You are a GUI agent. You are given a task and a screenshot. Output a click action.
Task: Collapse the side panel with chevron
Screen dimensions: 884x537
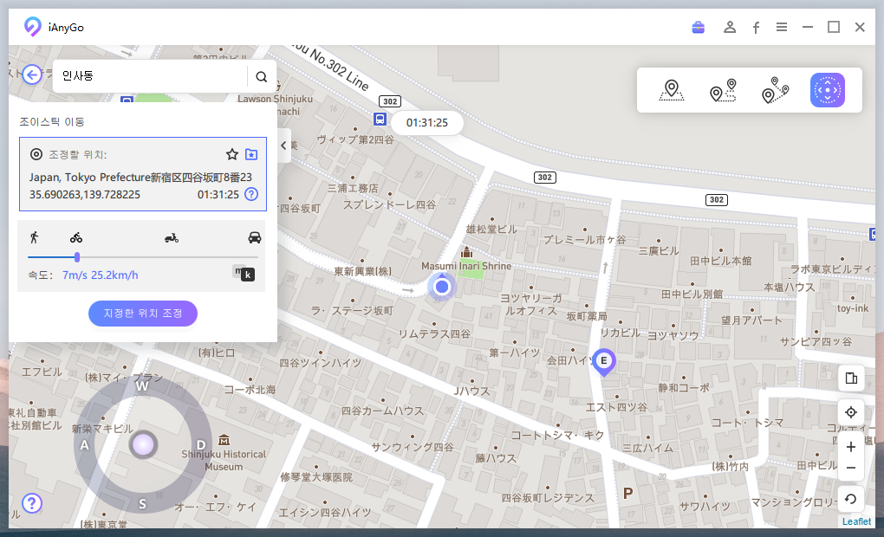point(283,146)
